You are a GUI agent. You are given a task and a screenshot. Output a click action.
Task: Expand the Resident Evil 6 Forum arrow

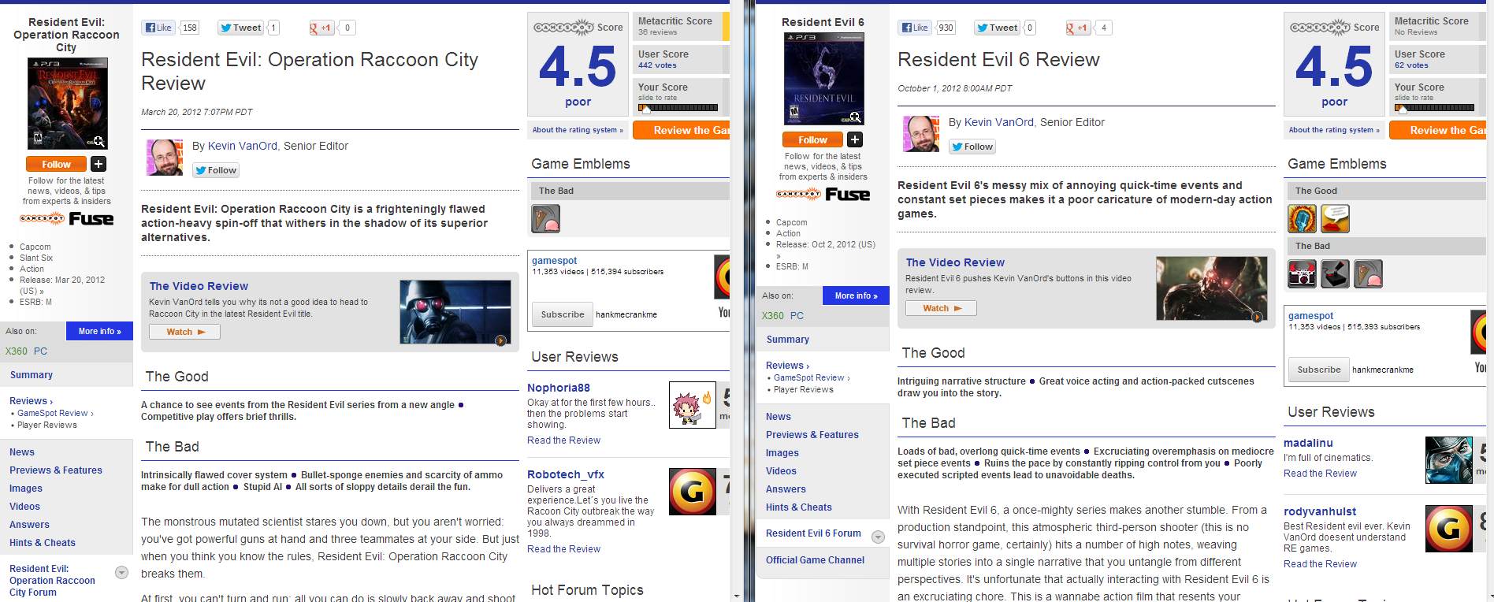tap(878, 537)
